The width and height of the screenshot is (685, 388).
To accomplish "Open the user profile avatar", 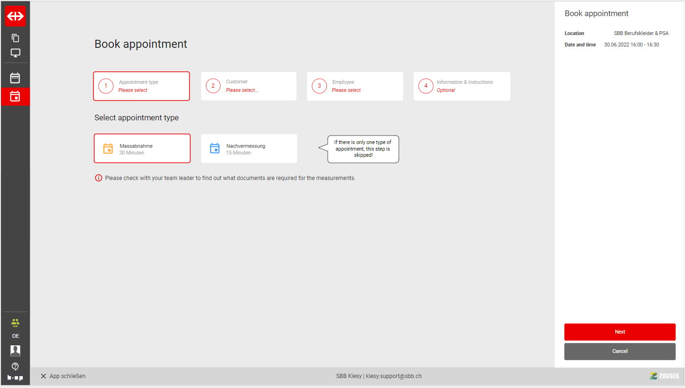I will point(15,351).
